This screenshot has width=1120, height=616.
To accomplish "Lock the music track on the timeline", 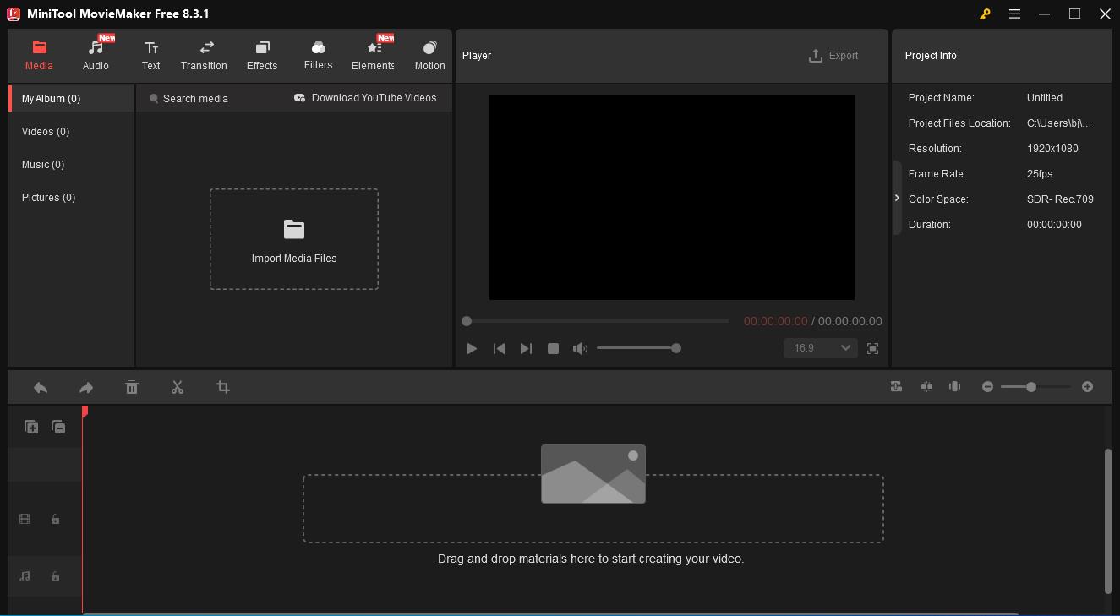I will tap(55, 576).
